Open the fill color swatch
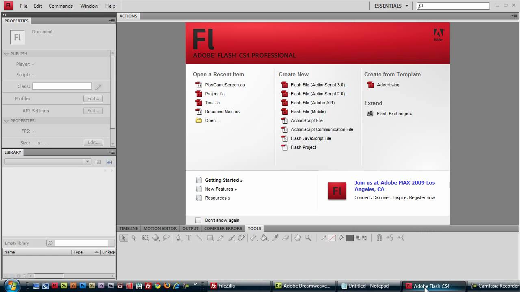The height and width of the screenshot is (292, 520). (x=350, y=238)
